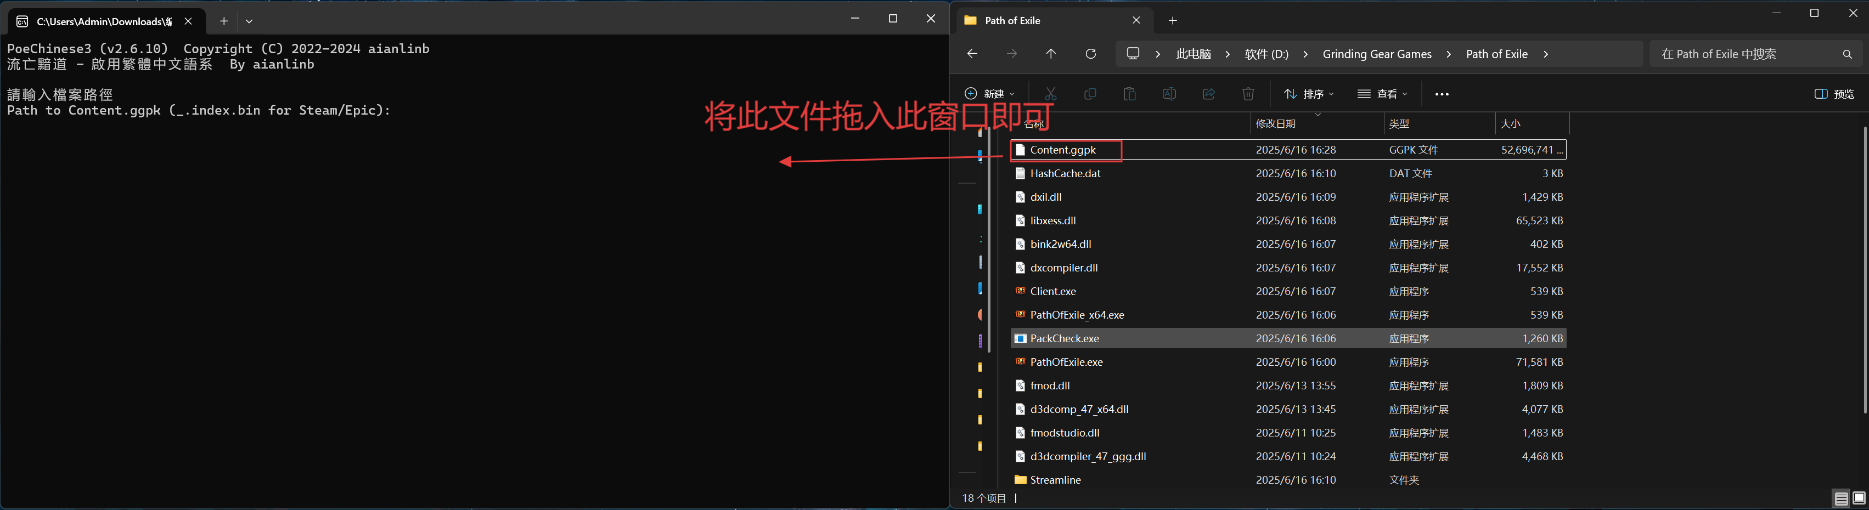Click the navigation pane scrollbar in Explorer

tap(989, 240)
